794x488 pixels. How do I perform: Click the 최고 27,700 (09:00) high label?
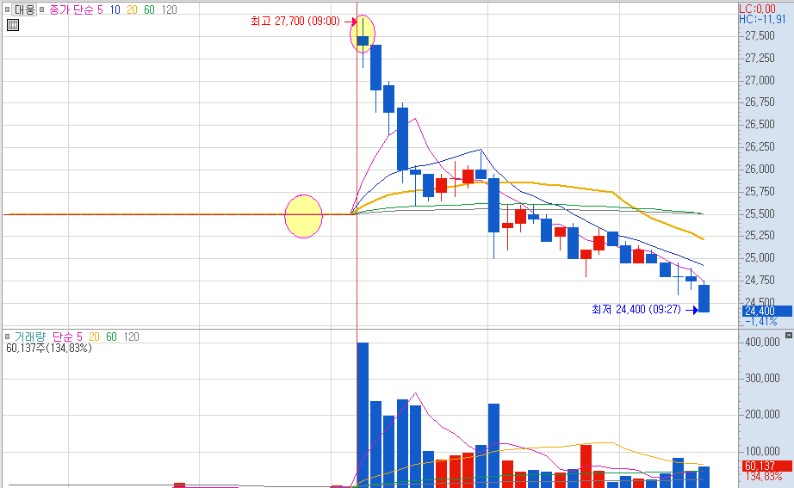point(295,22)
